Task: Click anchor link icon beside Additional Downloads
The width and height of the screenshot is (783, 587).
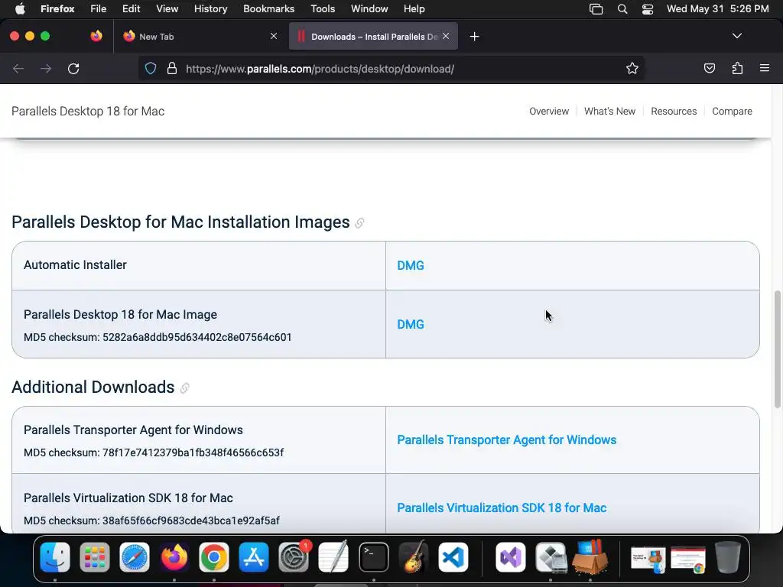Action: [185, 388]
